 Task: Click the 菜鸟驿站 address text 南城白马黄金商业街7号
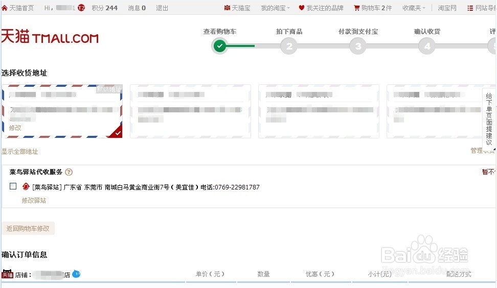[x=137, y=187]
